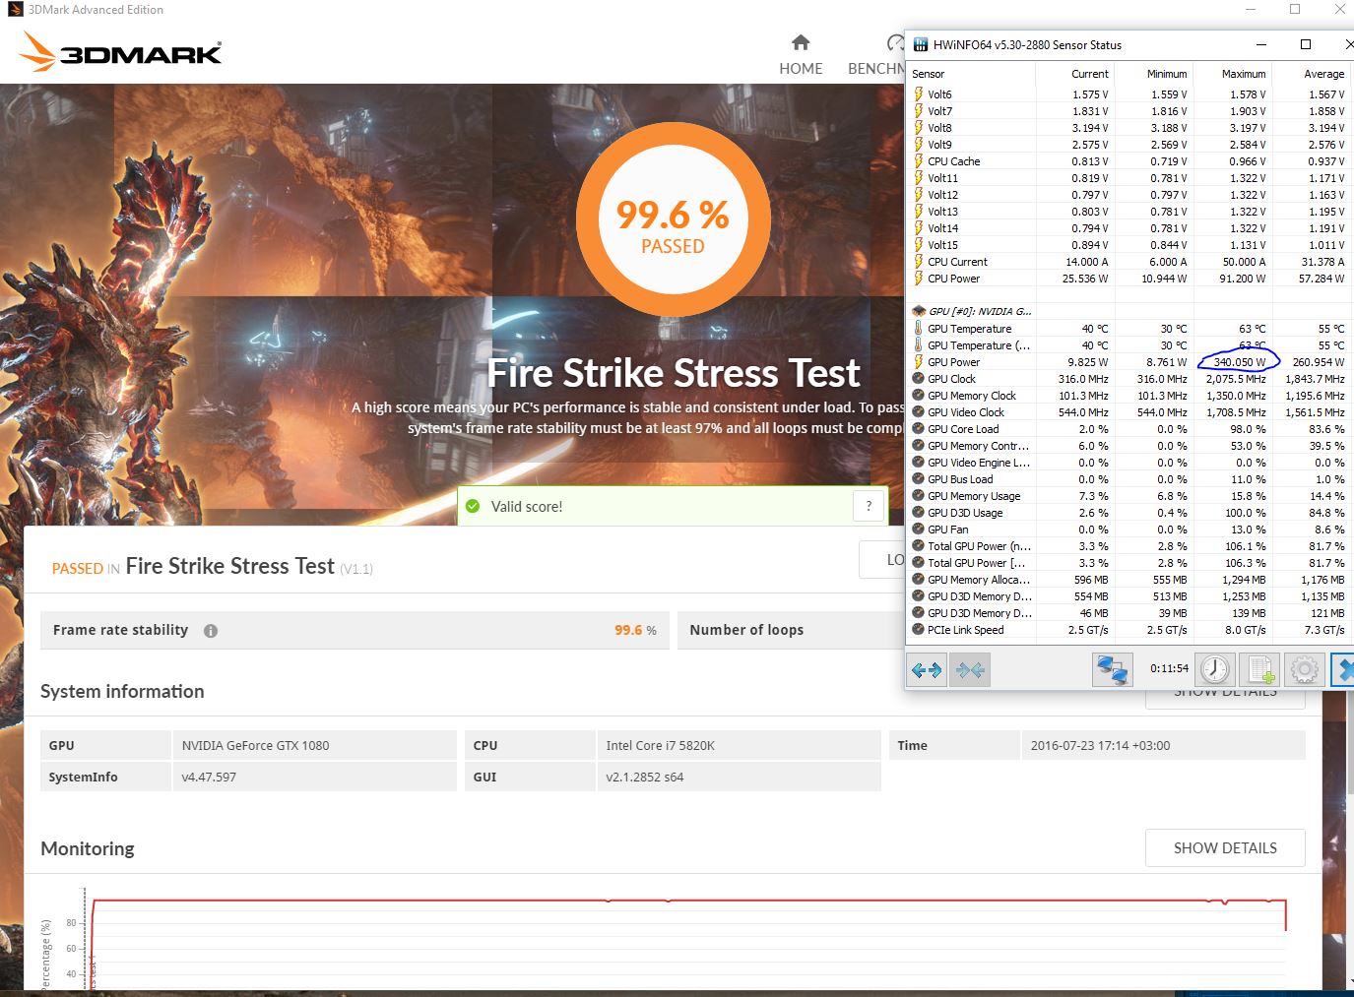
Task: Click the clock reset button in HWiNFO
Action: click(1215, 670)
